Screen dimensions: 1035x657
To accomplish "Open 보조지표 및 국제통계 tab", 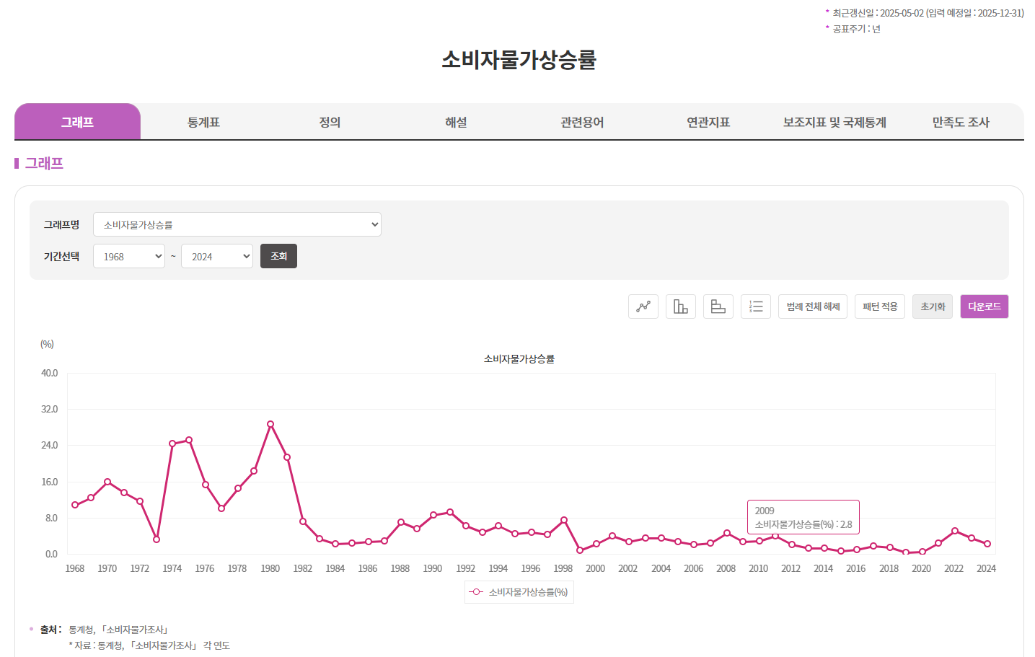I will tap(834, 122).
